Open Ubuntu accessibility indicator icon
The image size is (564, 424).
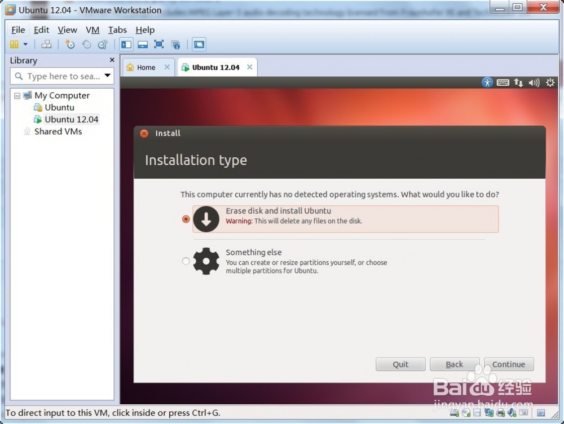pos(487,82)
